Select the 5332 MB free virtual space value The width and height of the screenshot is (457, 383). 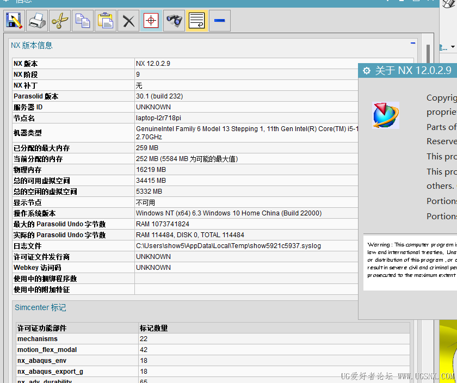tap(149, 191)
